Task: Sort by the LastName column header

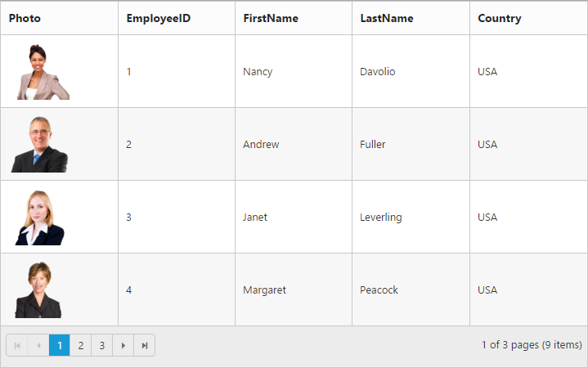Action: (411, 18)
